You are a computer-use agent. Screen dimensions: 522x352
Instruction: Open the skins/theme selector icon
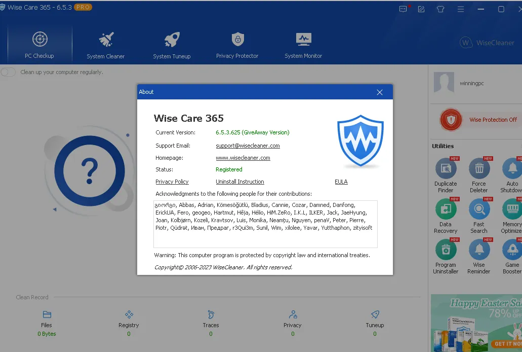tap(440, 9)
